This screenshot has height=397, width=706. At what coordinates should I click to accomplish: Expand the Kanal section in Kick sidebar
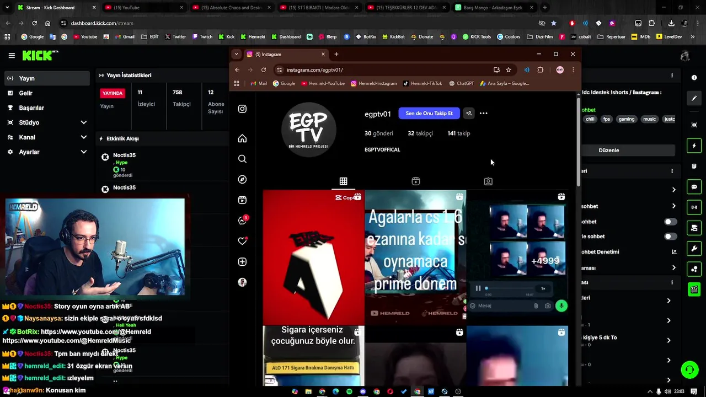(84, 137)
